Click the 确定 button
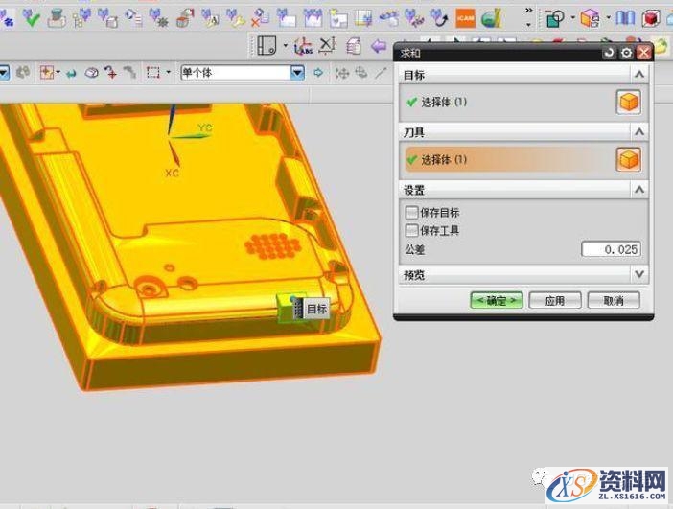673x509 pixels. (496, 301)
